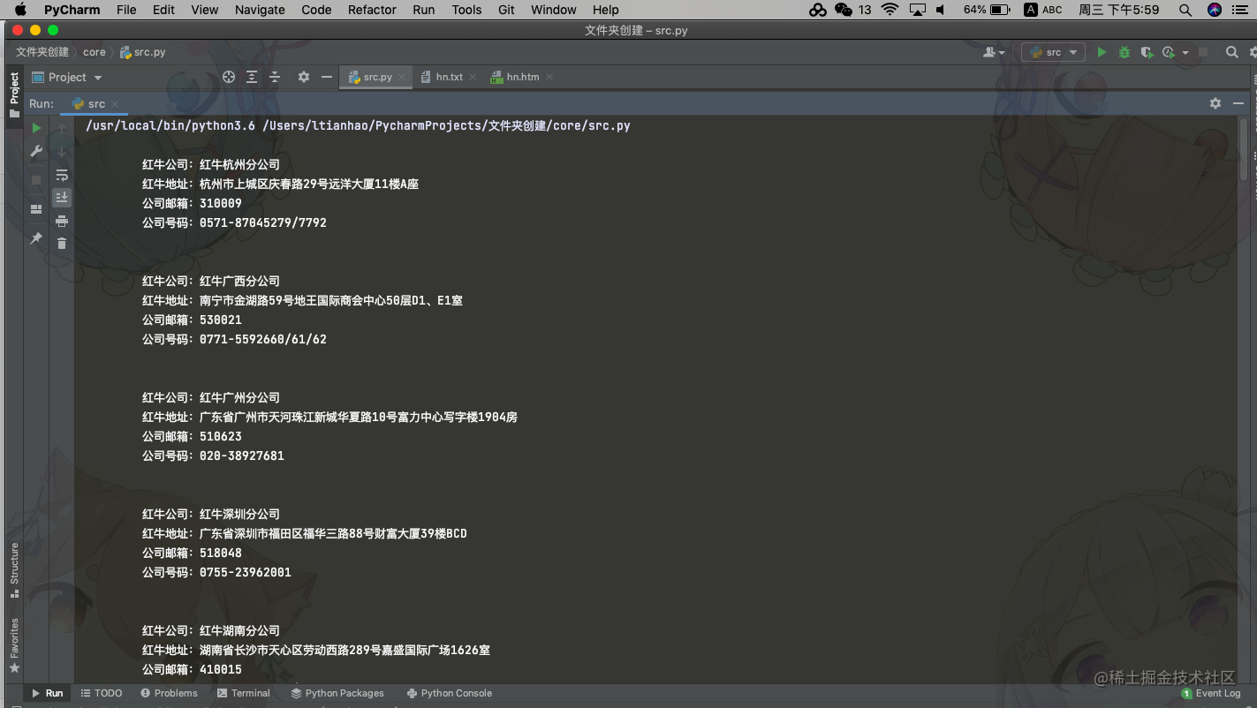The height and width of the screenshot is (708, 1257).
Task: Open the Code With Me user dropdown
Action: pyautogui.click(x=995, y=52)
